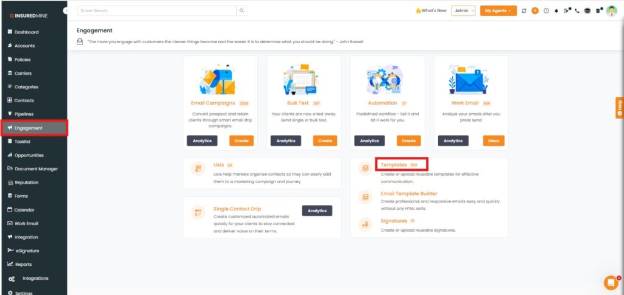The width and height of the screenshot is (624, 295).
Task: Open the Work Email Inbox button
Action: (x=494, y=141)
